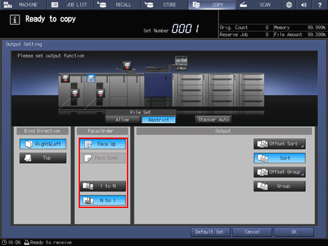Select the left stacker lower tray icon
This screenshot has width=328, height=246.
point(75,93)
